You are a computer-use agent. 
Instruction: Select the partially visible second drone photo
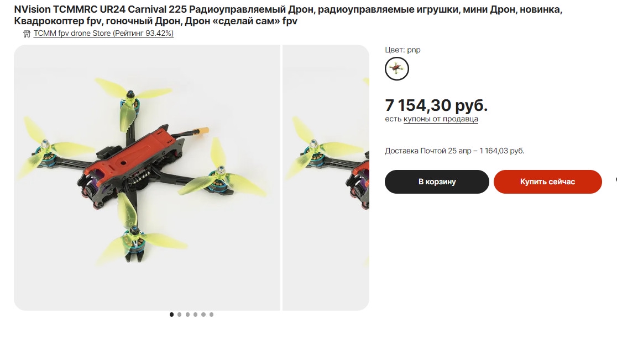[x=326, y=178]
